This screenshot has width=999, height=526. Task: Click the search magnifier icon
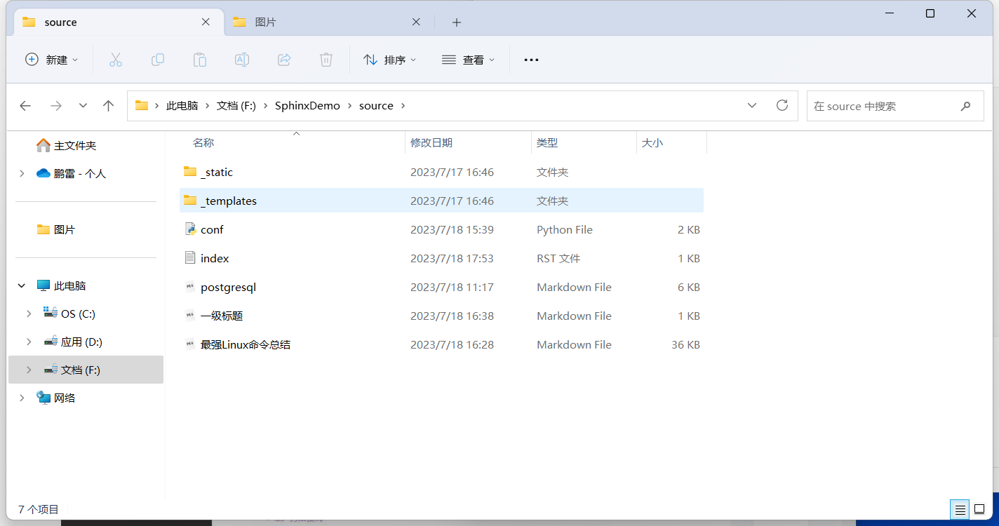[966, 107]
